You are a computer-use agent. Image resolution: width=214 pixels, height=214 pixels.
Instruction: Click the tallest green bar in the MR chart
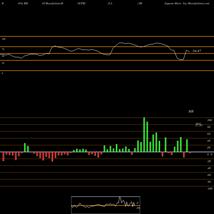(x=144, y=135)
